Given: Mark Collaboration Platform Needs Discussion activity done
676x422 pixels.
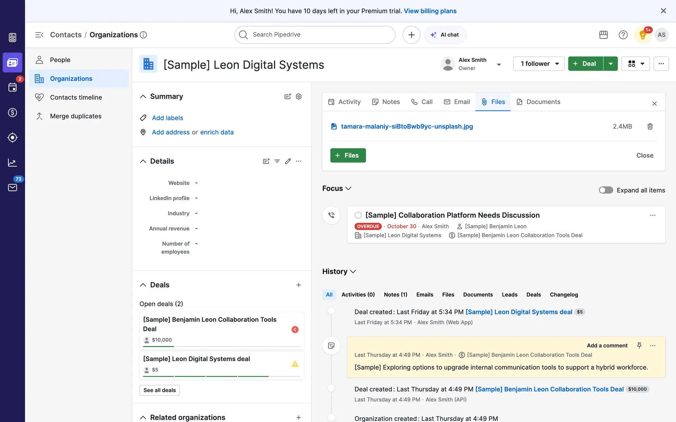Looking at the screenshot, I should (x=358, y=215).
